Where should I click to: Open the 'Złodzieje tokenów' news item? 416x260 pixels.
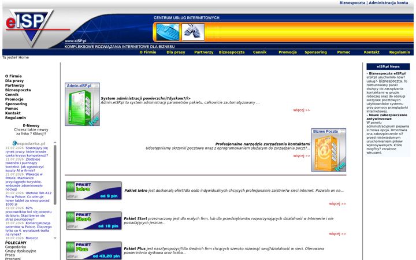pos(24,165)
